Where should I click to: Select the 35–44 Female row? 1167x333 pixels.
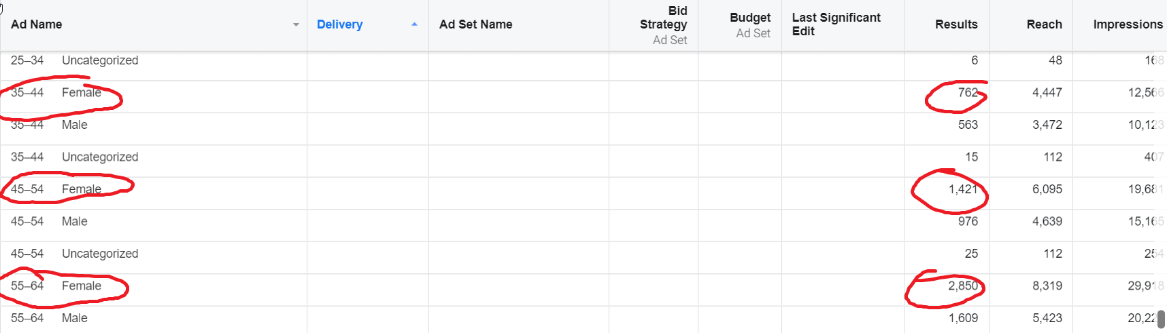click(x=583, y=93)
